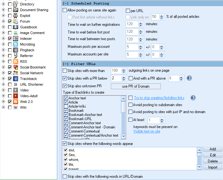Open help icon next to Nofollow links
The width and height of the screenshot is (223, 180).
click(x=192, y=98)
